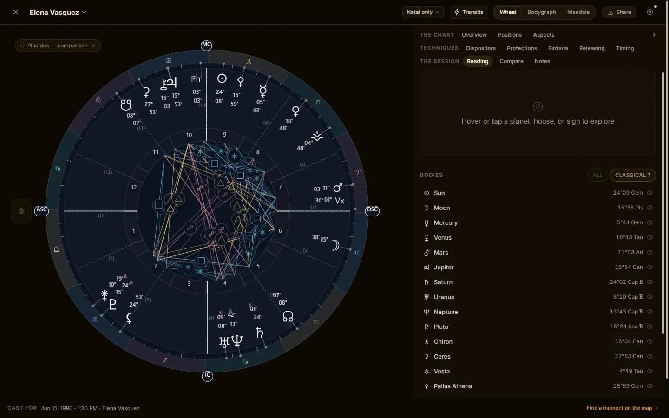Select the Moon crescent glyph in the wheel
The width and height of the screenshot is (669, 418).
coord(335,245)
